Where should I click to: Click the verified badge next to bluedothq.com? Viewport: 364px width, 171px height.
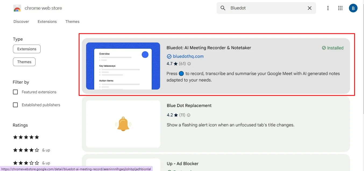[169, 56]
